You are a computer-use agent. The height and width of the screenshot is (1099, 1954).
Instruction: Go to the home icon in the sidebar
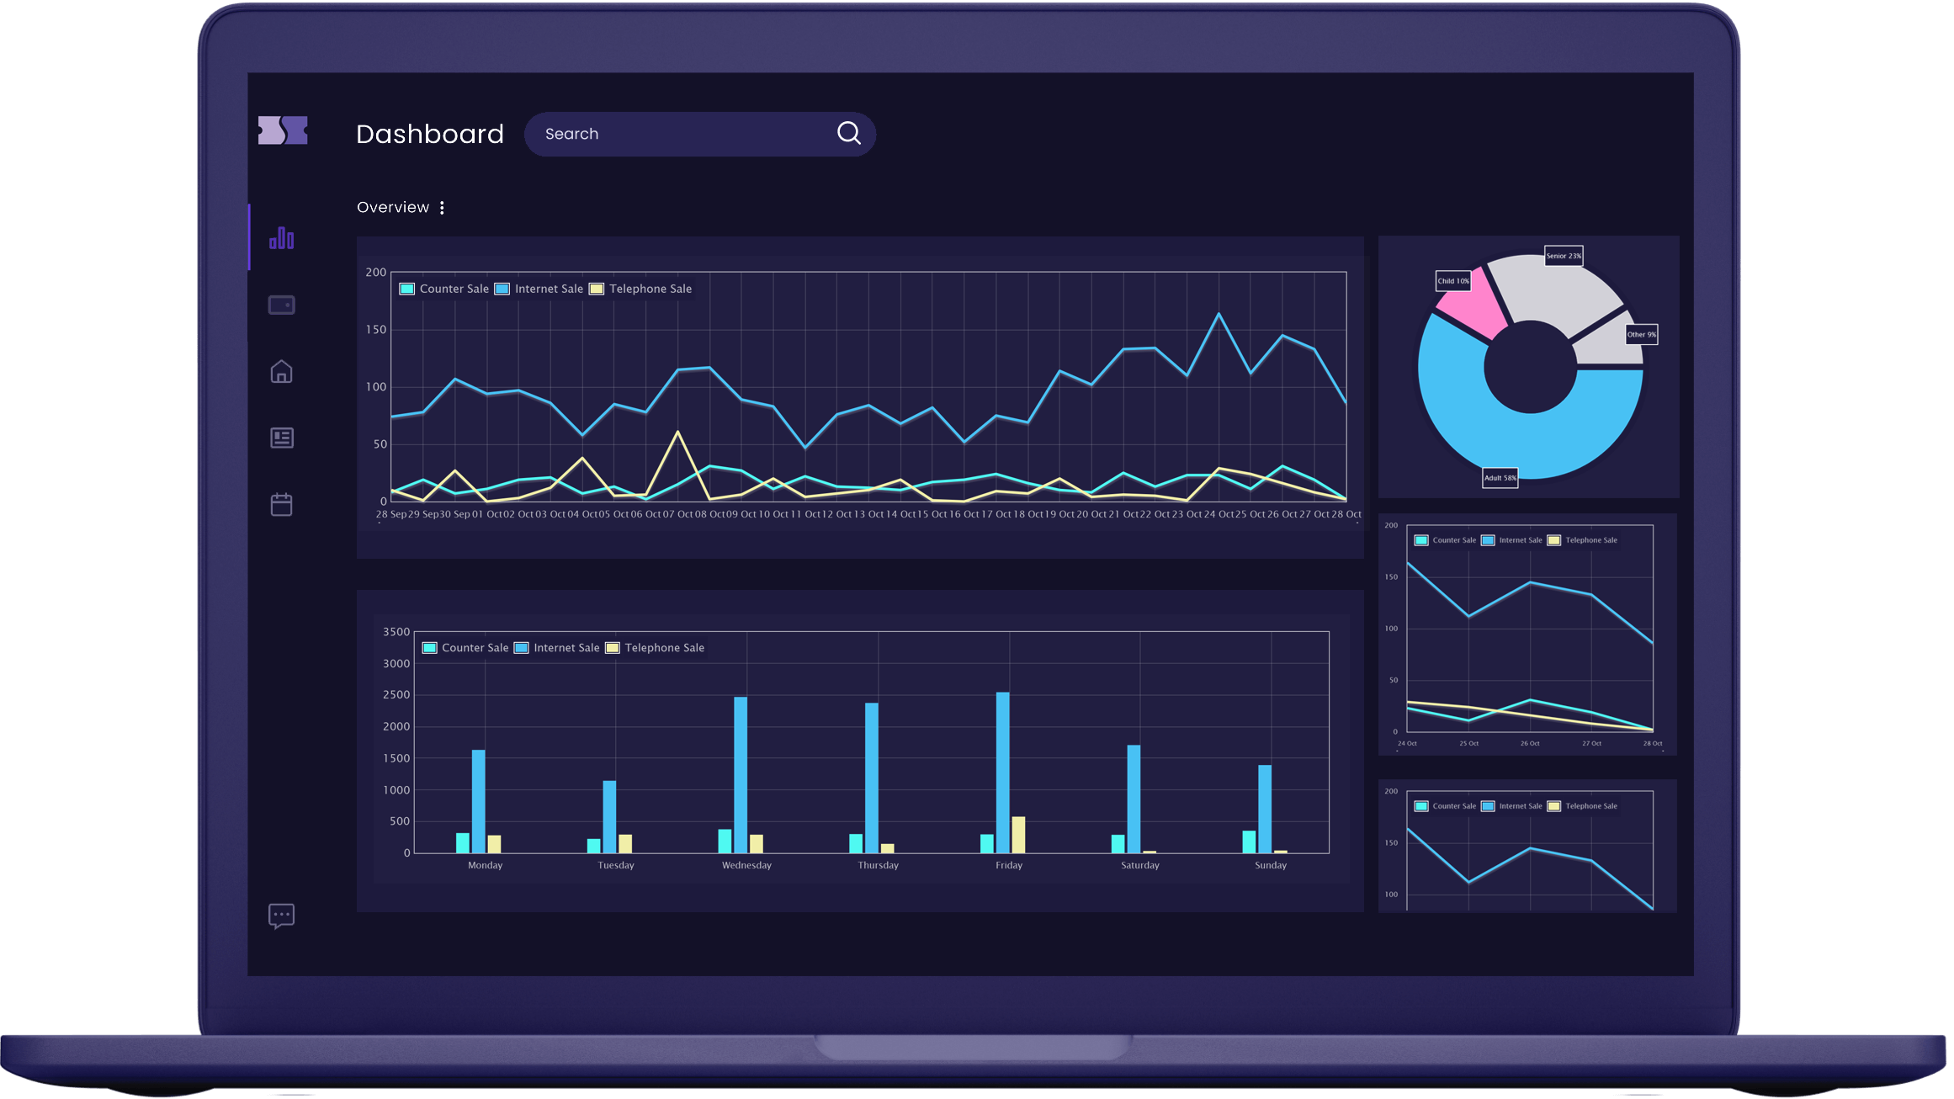click(282, 371)
